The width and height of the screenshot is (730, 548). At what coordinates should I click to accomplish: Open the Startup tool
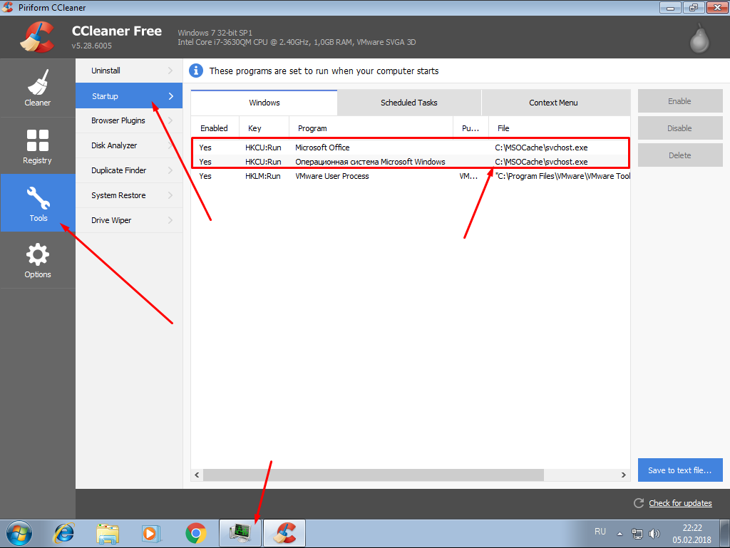click(129, 95)
